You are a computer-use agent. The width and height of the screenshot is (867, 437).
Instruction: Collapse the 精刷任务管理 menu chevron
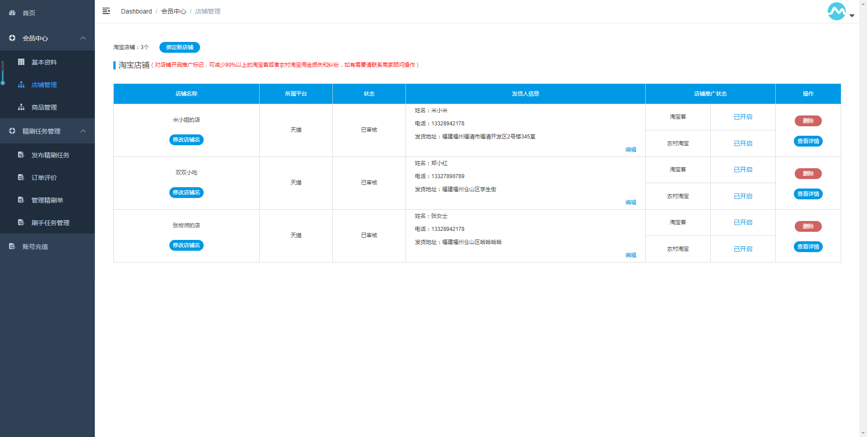83,131
